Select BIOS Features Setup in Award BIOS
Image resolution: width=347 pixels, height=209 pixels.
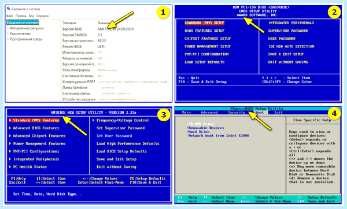[x=205, y=31]
